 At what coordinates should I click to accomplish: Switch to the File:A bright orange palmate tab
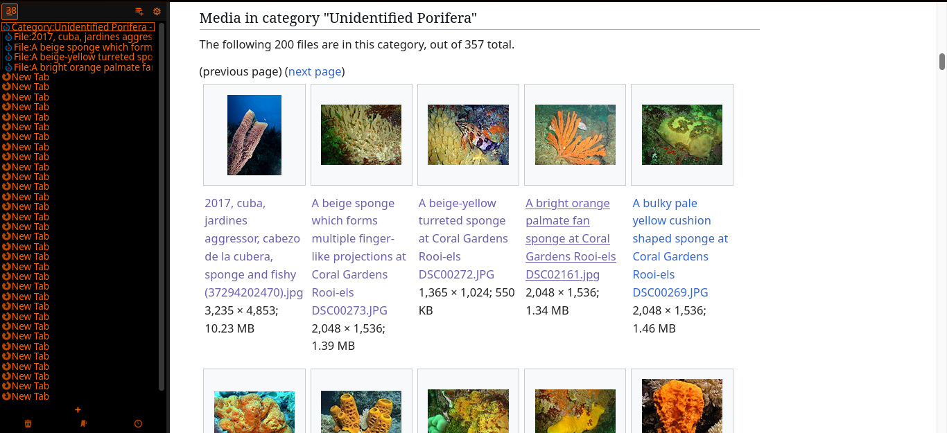[79, 67]
